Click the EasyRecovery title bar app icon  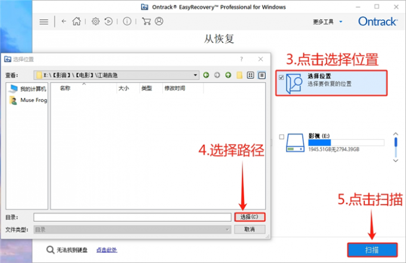144,7
